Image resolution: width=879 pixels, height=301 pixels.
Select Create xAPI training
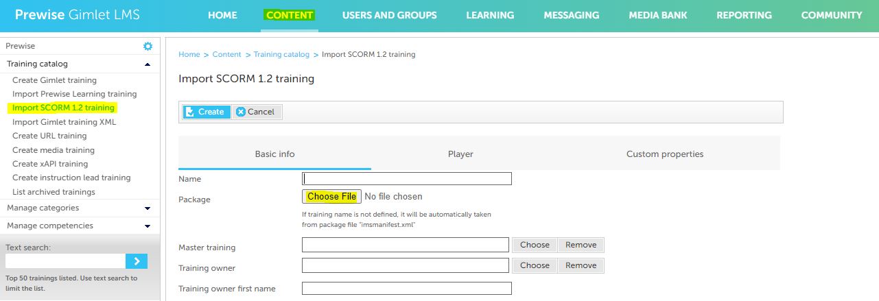click(50, 164)
